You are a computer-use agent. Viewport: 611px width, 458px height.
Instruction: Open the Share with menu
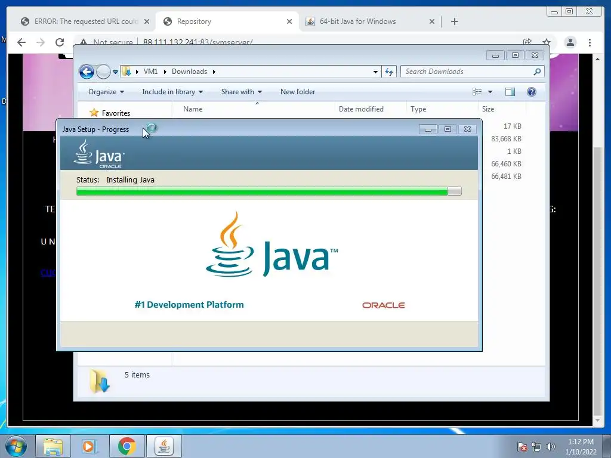(x=242, y=92)
